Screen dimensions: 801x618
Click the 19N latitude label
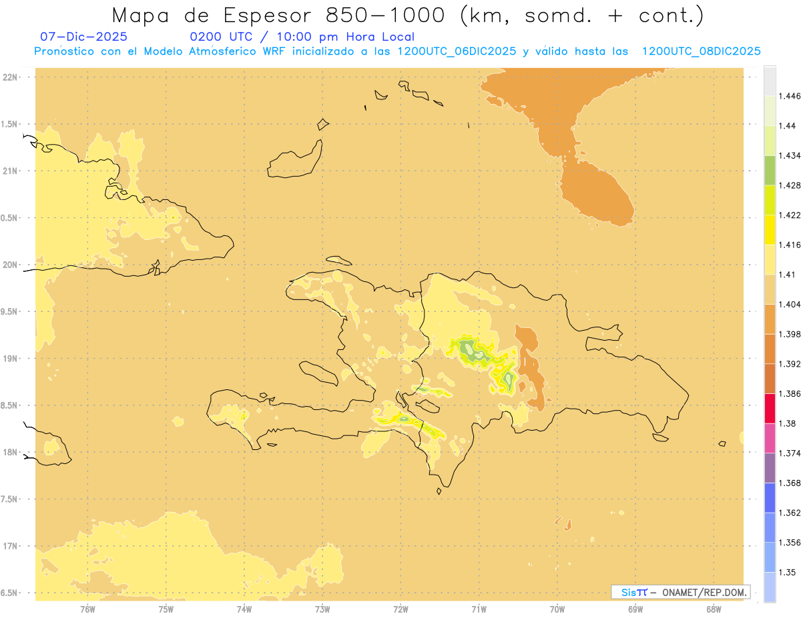[10, 358]
